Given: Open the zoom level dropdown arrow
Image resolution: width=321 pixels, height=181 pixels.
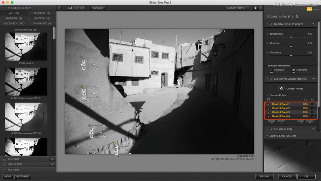Looking at the screenshot, I should tap(248, 8).
